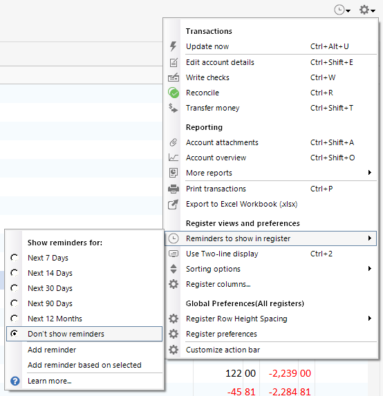Click the Print transactions printer icon
Screen dimensions: 383x396
(x=174, y=189)
